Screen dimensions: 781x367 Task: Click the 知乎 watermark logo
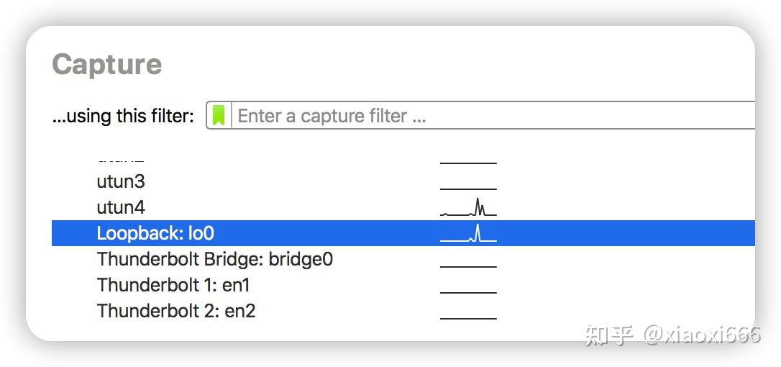608,334
